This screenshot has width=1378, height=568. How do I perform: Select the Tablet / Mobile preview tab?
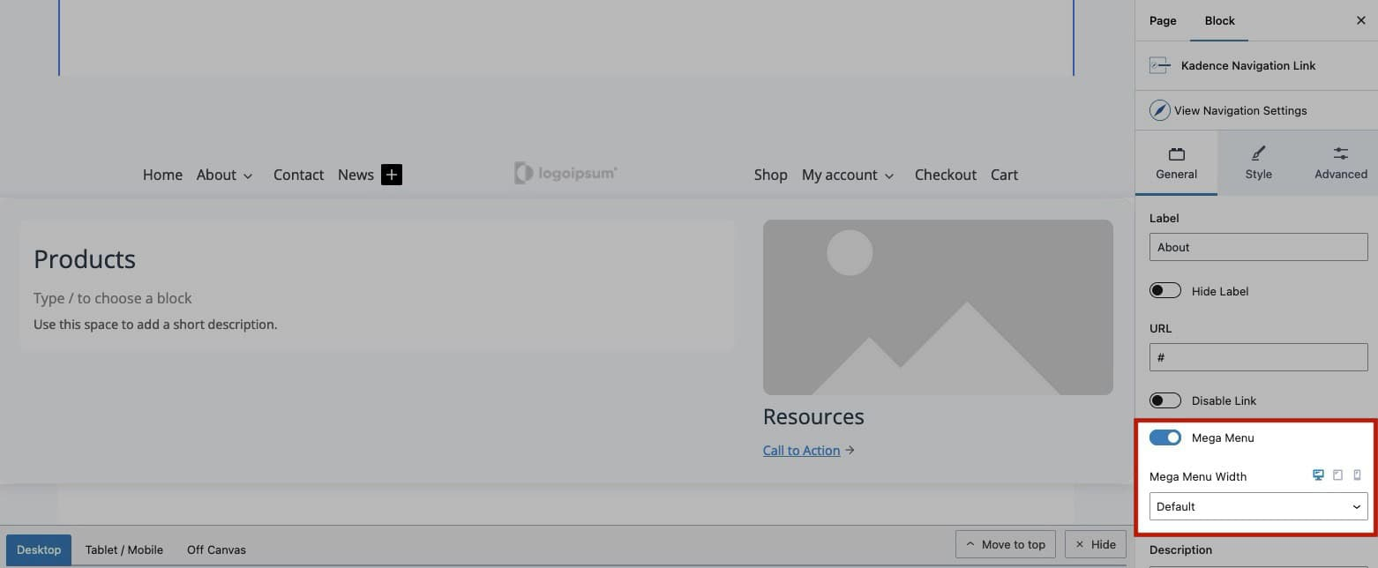124,549
